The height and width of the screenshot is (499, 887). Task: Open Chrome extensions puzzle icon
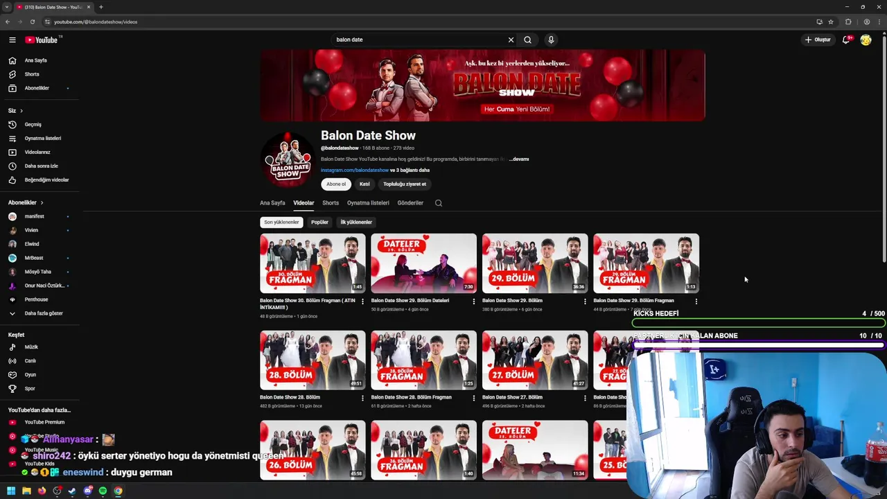click(848, 21)
